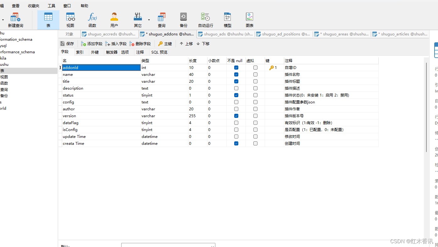438x247 pixels.
Task: Click 插入字段 to insert a field
Action: [116, 44]
